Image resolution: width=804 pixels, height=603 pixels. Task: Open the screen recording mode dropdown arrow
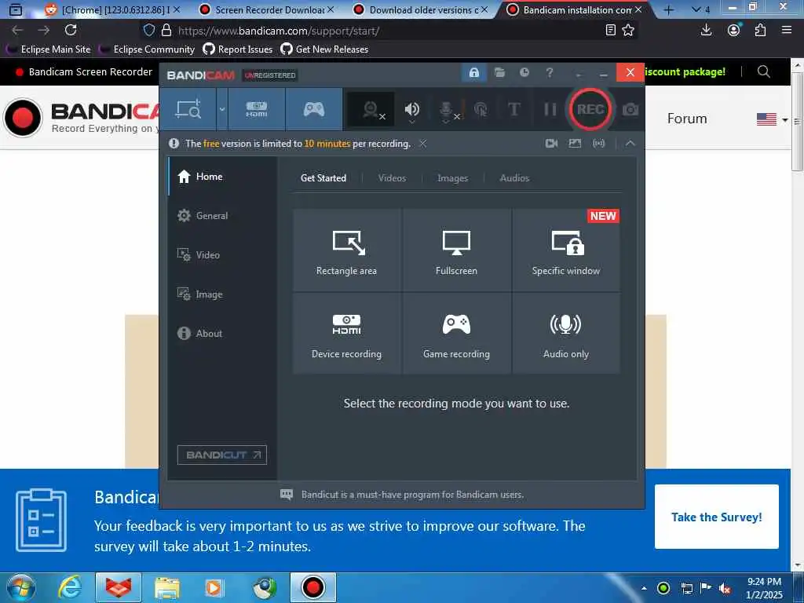click(x=222, y=109)
